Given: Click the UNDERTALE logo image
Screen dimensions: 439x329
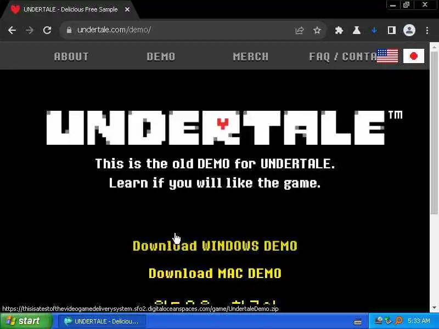Looking at the screenshot, I should click(x=224, y=128).
